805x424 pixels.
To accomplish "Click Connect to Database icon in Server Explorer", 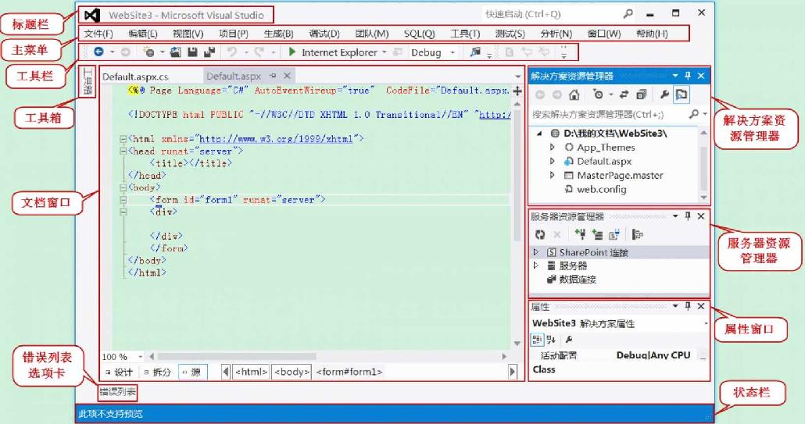I will pyautogui.click(x=580, y=234).
